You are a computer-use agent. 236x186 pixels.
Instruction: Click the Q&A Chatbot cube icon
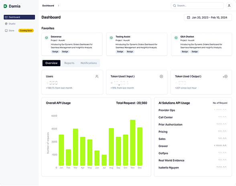[x=176, y=38]
